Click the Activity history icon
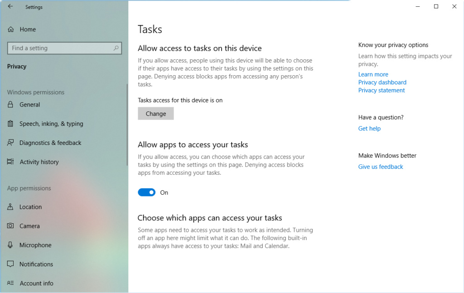 10,162
